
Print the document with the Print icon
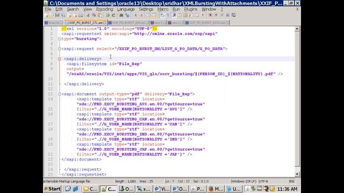tap(81, 15)
